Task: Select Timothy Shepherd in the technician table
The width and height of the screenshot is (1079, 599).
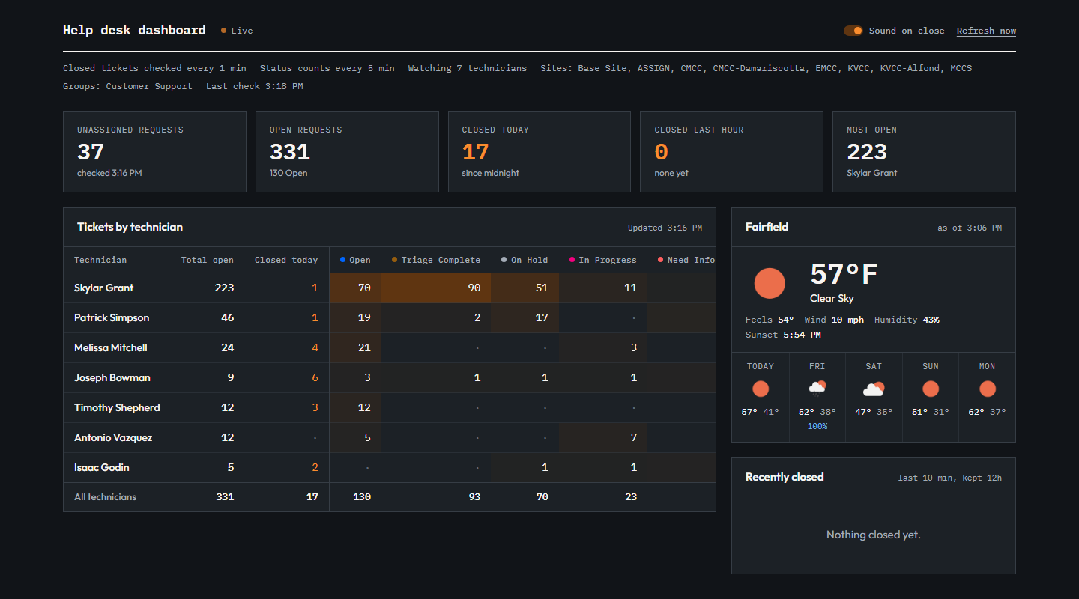Action: [117, 407]
